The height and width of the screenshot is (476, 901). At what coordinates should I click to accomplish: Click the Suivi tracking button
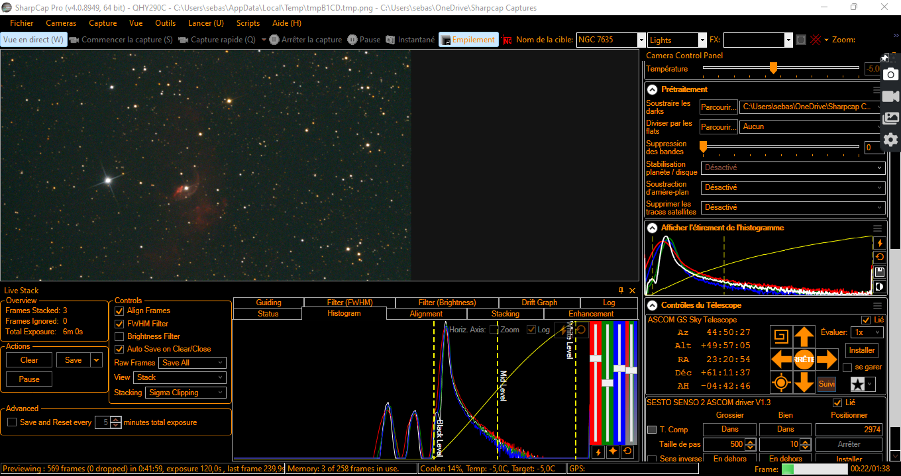click(x=826, y=383)
